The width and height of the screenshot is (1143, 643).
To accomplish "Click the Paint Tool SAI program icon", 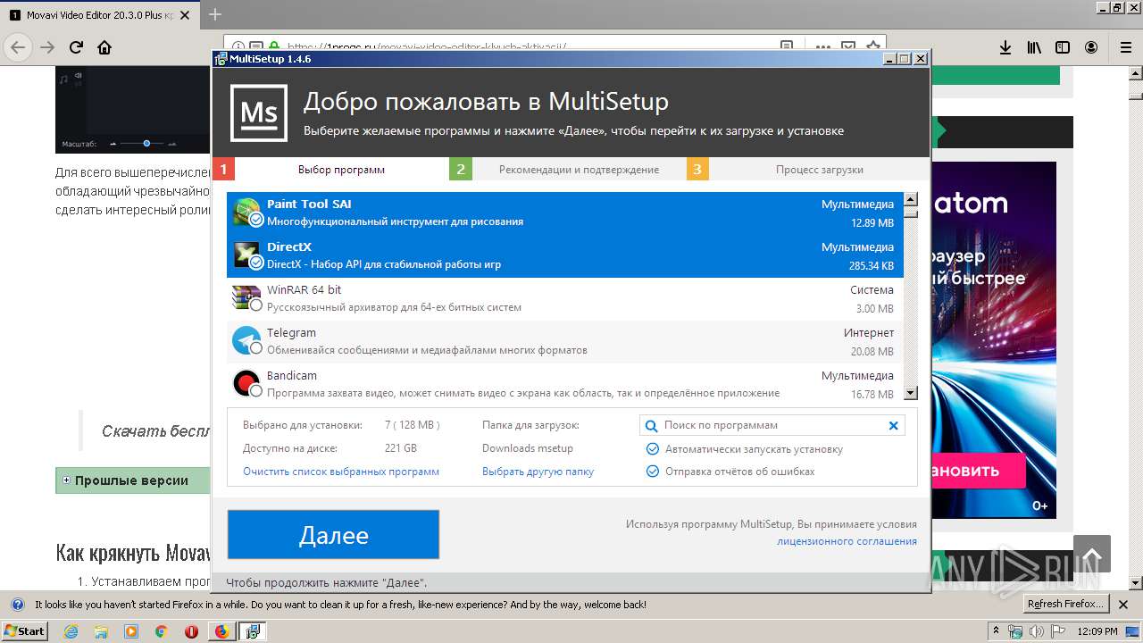I will [246, 212].
